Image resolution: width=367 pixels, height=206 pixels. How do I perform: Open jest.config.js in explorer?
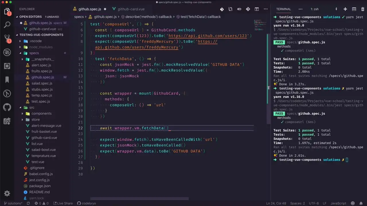(39, 180)
